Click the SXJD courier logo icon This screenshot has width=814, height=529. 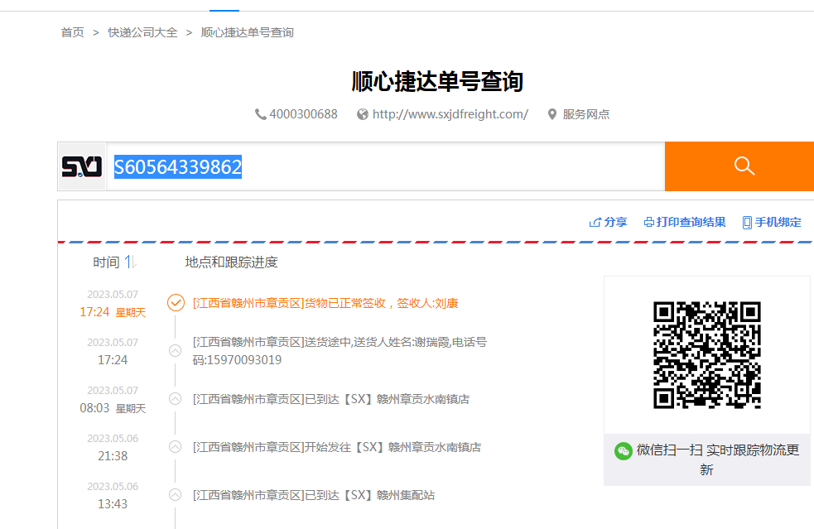coord(82,166)
